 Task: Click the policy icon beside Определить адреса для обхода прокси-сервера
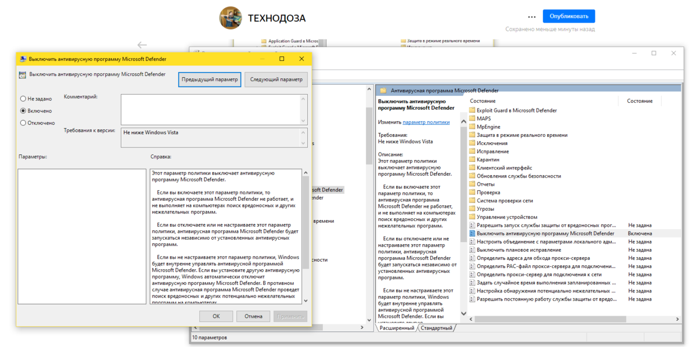pyautogui.click(x=472, y=258)
